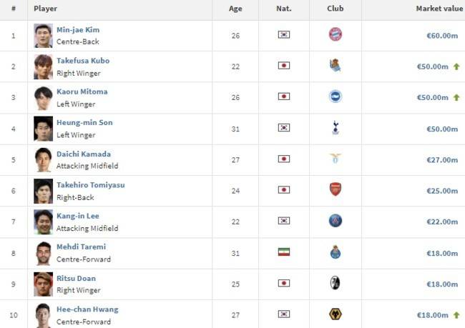The image size is (465, 328).
Task: Click the Bayern Munich club crest
Action: [x=336, y=34]
